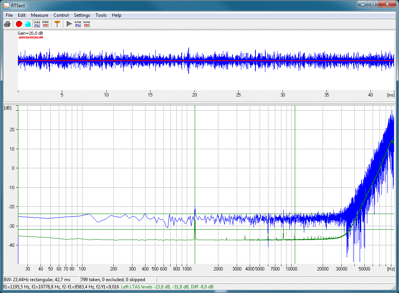Viewport: 399px width, 293px height.
Task: Maximize the RTSect window
Action: point(373,4)
